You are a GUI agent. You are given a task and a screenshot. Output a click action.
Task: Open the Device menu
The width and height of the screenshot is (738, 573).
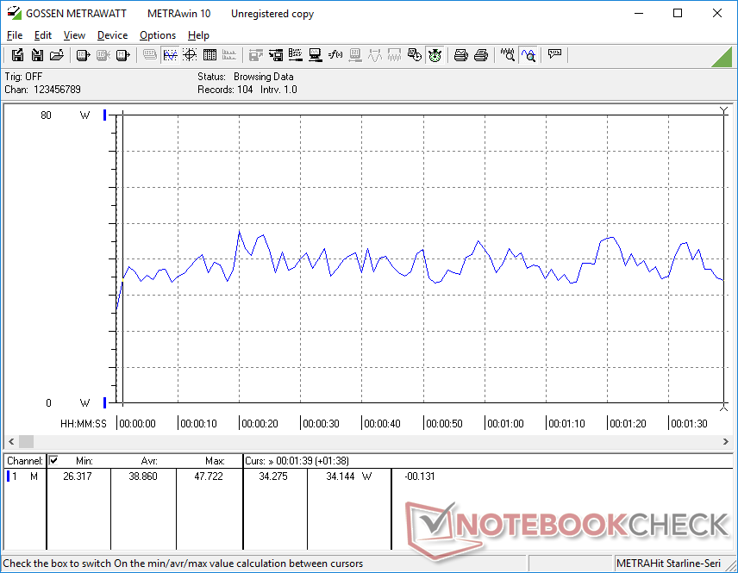112,35
